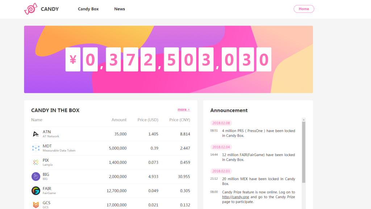This screenshot has width=371, height=209.
Task: Click the Candy Prize feature announcement
Action: [x=258, y=197]
